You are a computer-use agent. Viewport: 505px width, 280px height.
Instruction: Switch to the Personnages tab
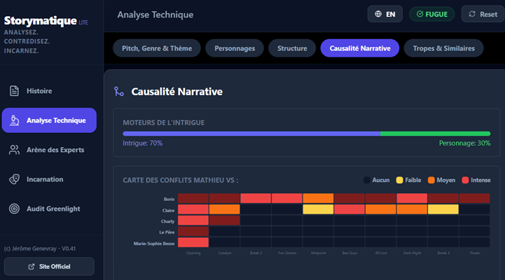(x=235, y=48)
